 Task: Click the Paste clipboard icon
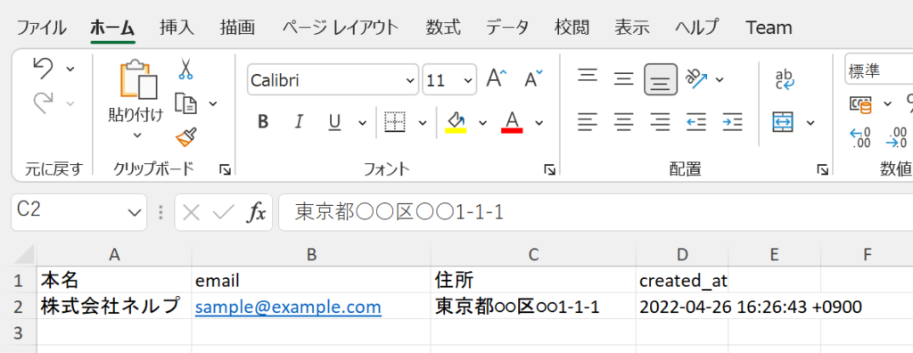click(x=138, y=78)
